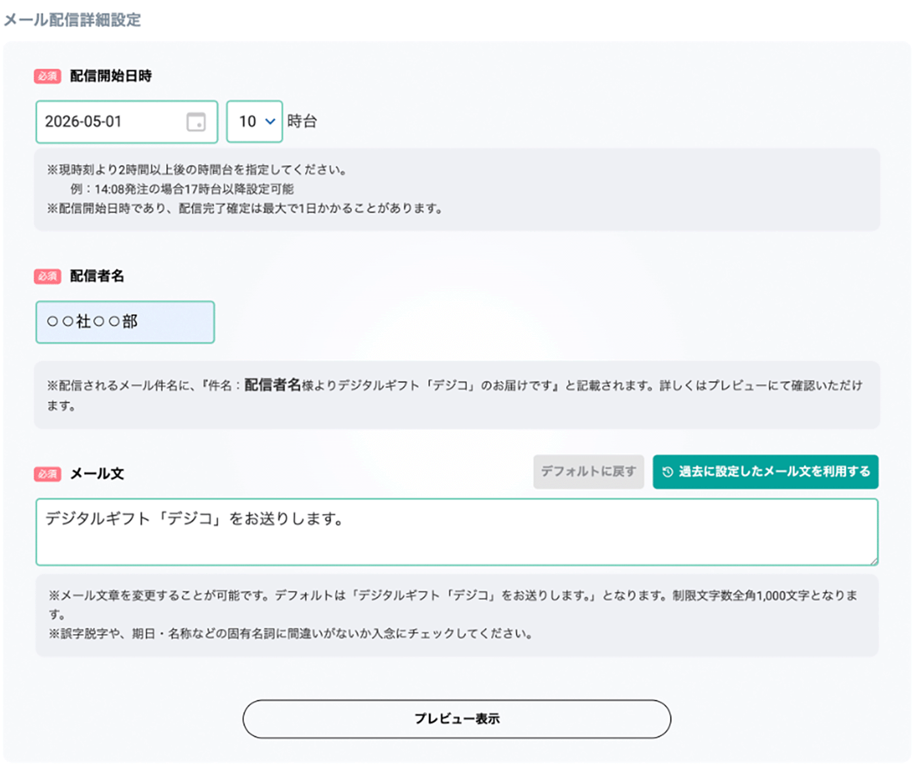The image size is (913, 767).
Task: Click the hint note about 2時間以上後 timing
Action: point(196,170)
